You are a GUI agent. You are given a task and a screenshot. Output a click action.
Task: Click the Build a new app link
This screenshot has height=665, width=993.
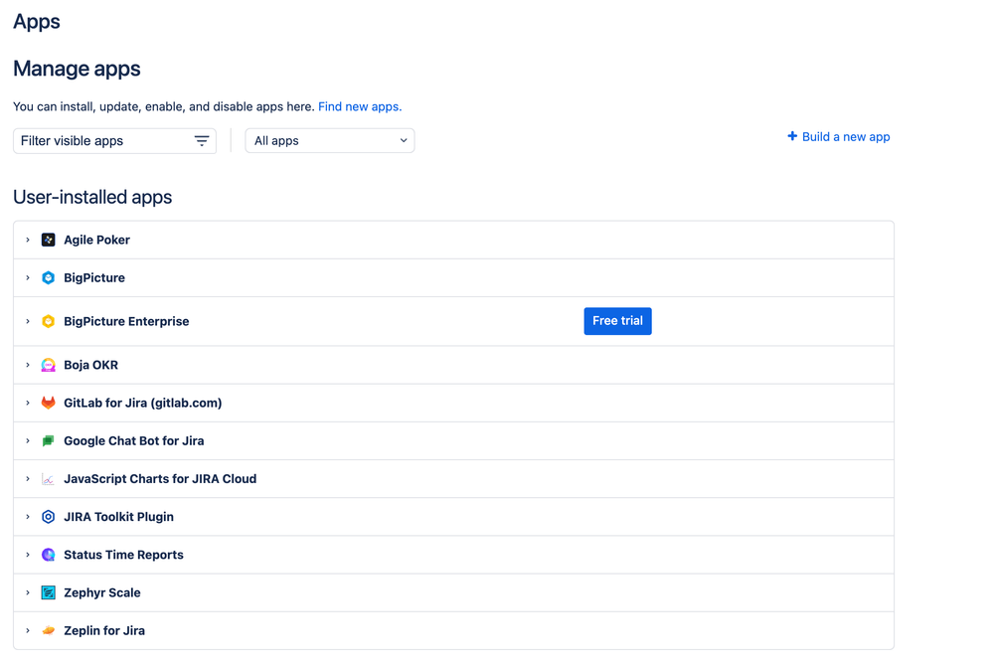coord(839,137)
